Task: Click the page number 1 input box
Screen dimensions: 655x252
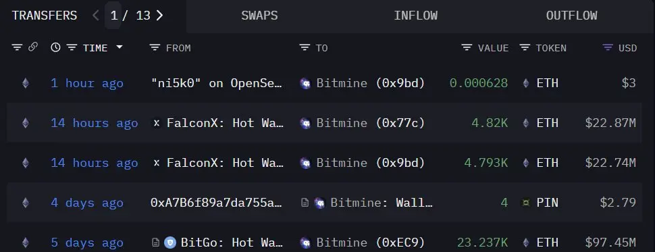Action: tap(113, 16)
